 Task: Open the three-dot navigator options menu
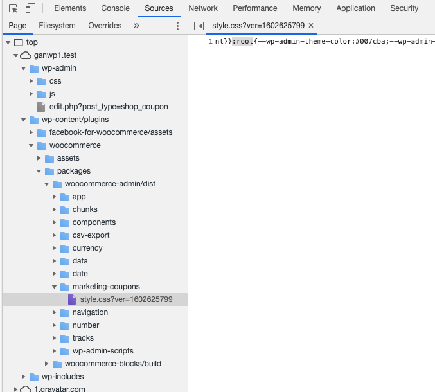[x=177, y=26]
